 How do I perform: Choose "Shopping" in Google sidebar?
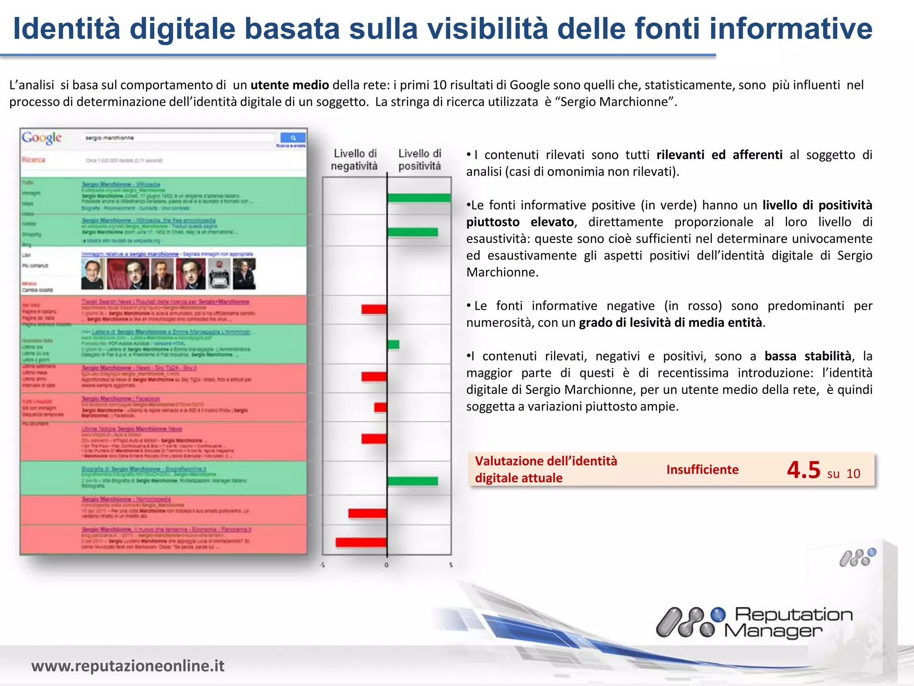31,234
